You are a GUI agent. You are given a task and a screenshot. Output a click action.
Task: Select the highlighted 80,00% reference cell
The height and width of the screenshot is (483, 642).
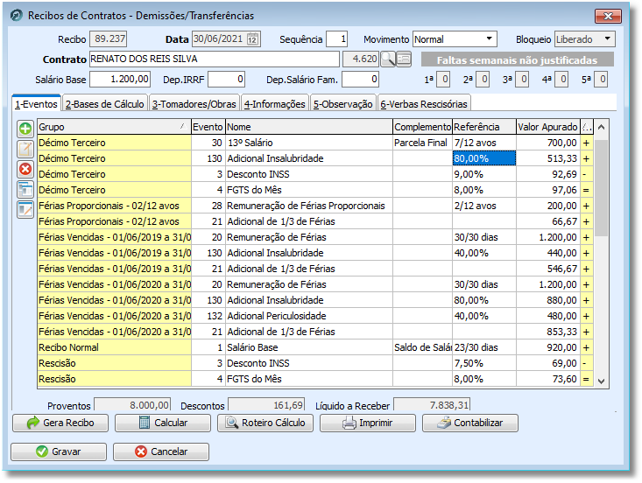tap(484, 158)
